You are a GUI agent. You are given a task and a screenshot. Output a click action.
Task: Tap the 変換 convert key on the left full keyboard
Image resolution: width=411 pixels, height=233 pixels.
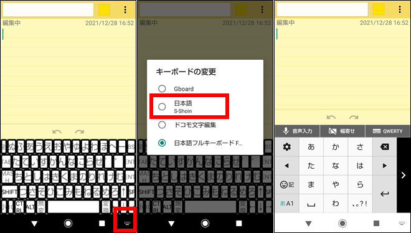point(106,207)
